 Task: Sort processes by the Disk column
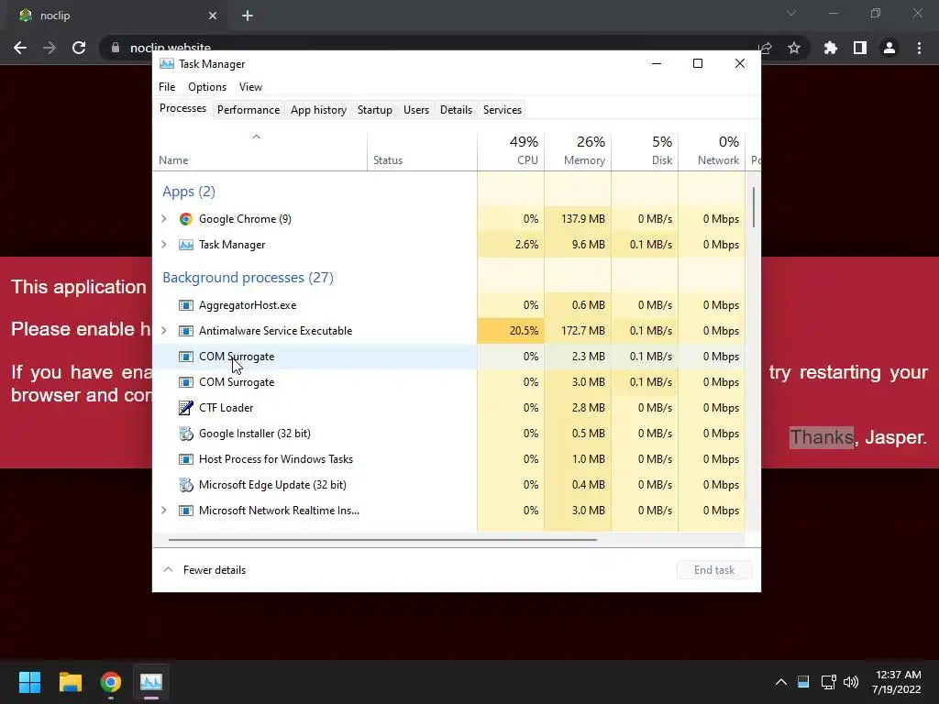645,151
